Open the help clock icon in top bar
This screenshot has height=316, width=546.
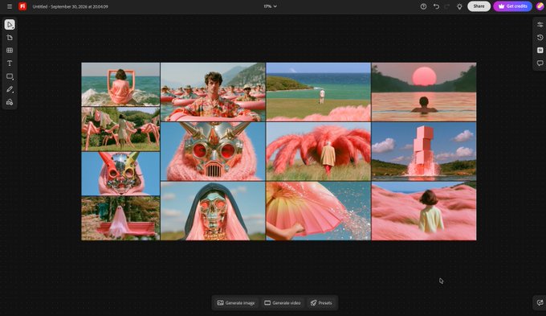423,6
